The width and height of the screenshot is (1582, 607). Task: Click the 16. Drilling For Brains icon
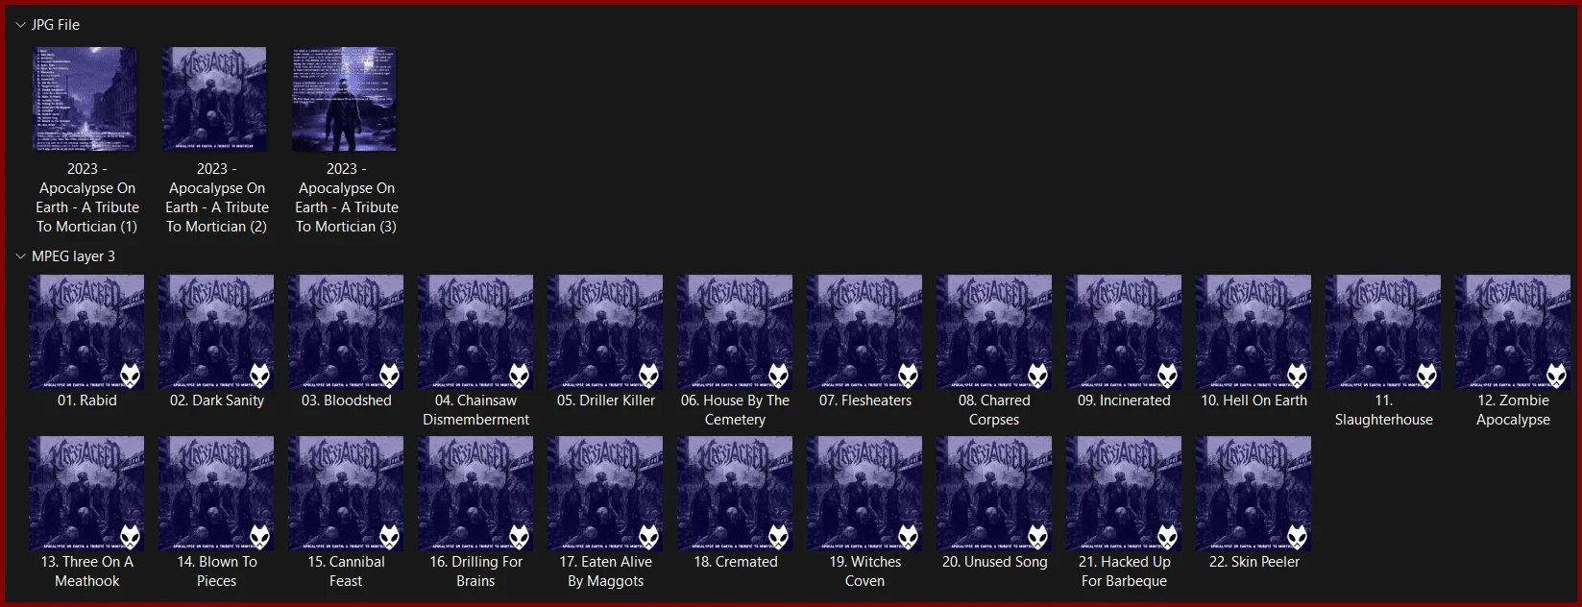tap(475, 494)
